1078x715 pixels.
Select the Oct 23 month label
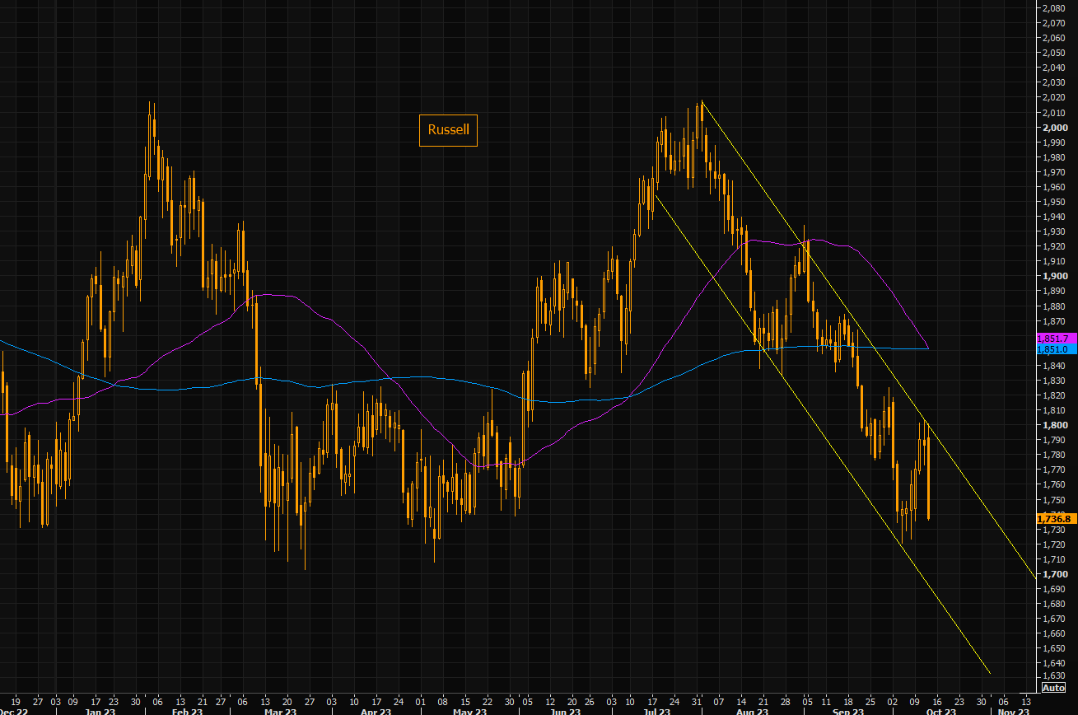940,710
